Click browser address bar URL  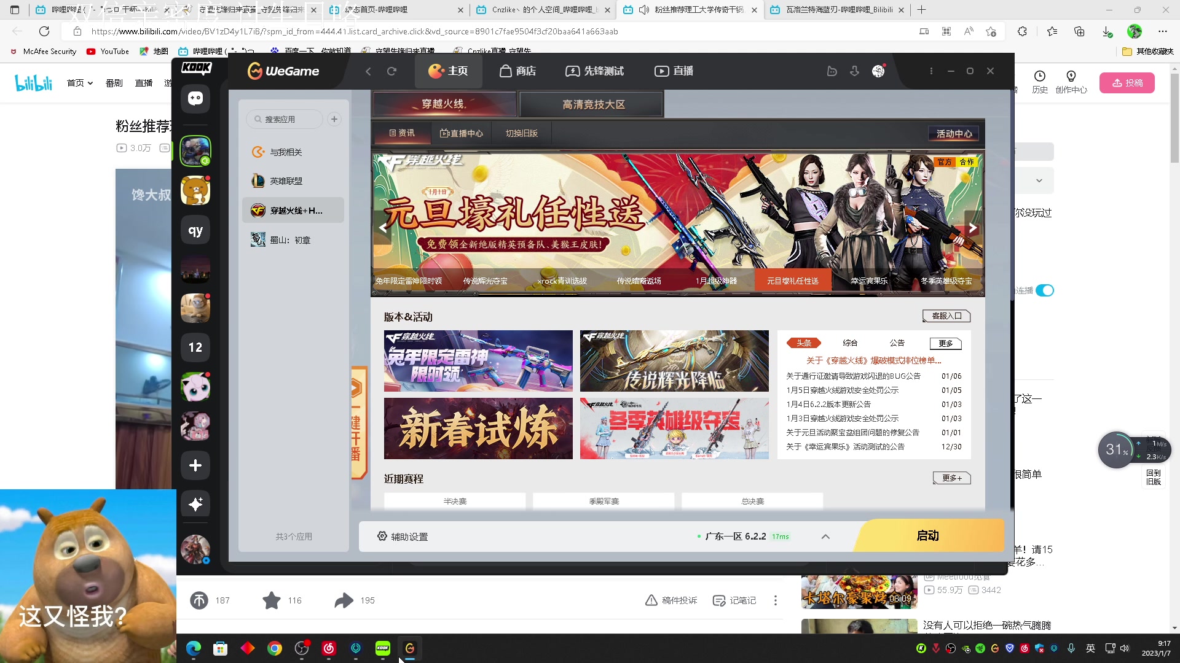(x=355, y=31)
